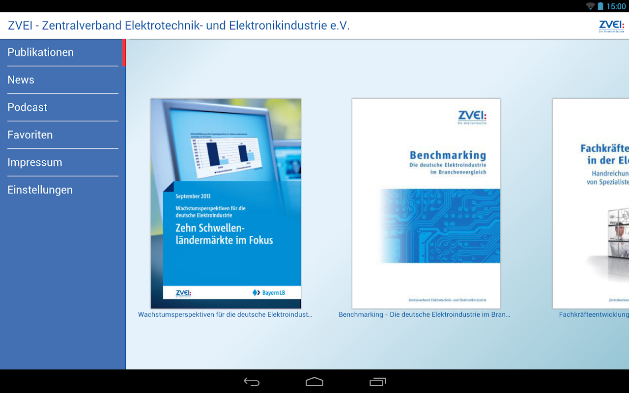Open the Impressum page
This screenshot has height=393, width=629.
tap(63, 163)
